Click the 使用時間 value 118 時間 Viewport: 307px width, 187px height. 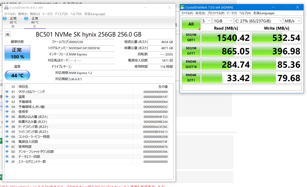point(161,67)
